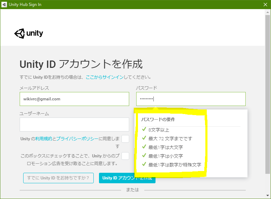The height and width of the screenshot is (199, 271).
Task: Click the 最低1字は小文字 requirement
Action: tap(166, 156)
